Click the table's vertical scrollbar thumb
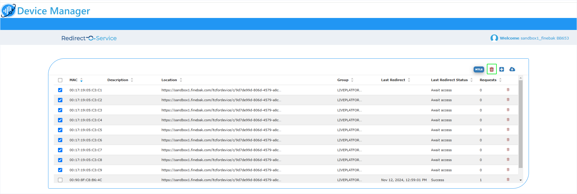This screenshot has width=577, height=194. pyautogui.click(x=521, y=123)
